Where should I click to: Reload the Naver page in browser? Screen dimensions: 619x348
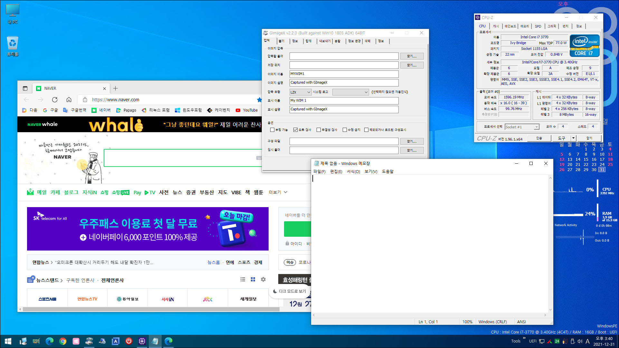(55, 100)
